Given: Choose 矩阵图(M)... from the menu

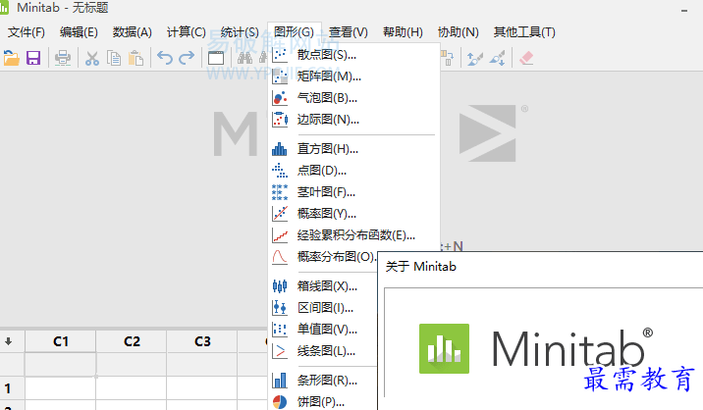Looking at the screenshot, I should pos(354,77).
